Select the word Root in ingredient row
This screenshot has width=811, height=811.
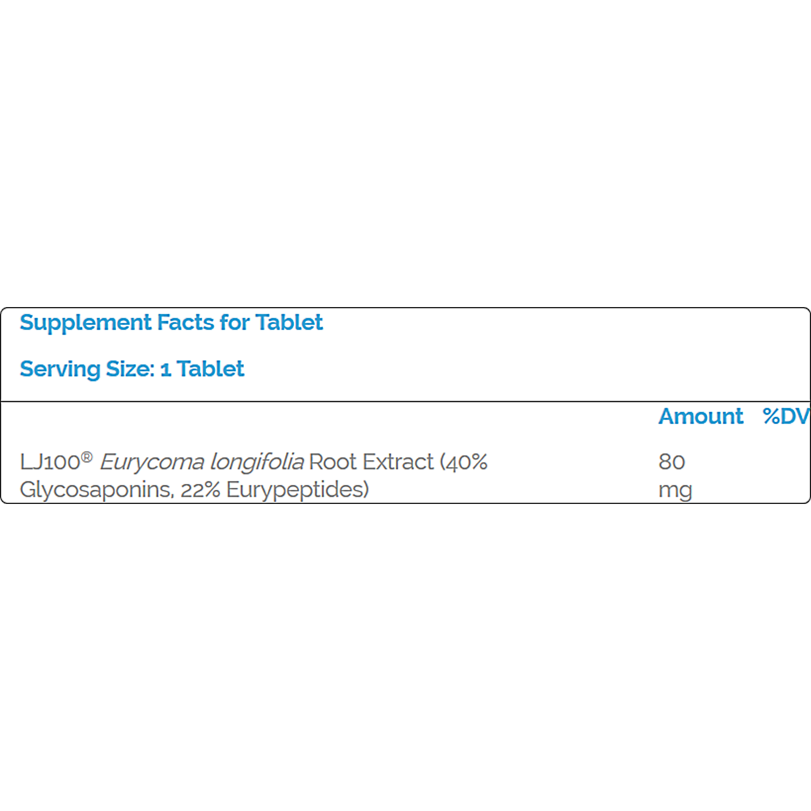coord(333,462)
